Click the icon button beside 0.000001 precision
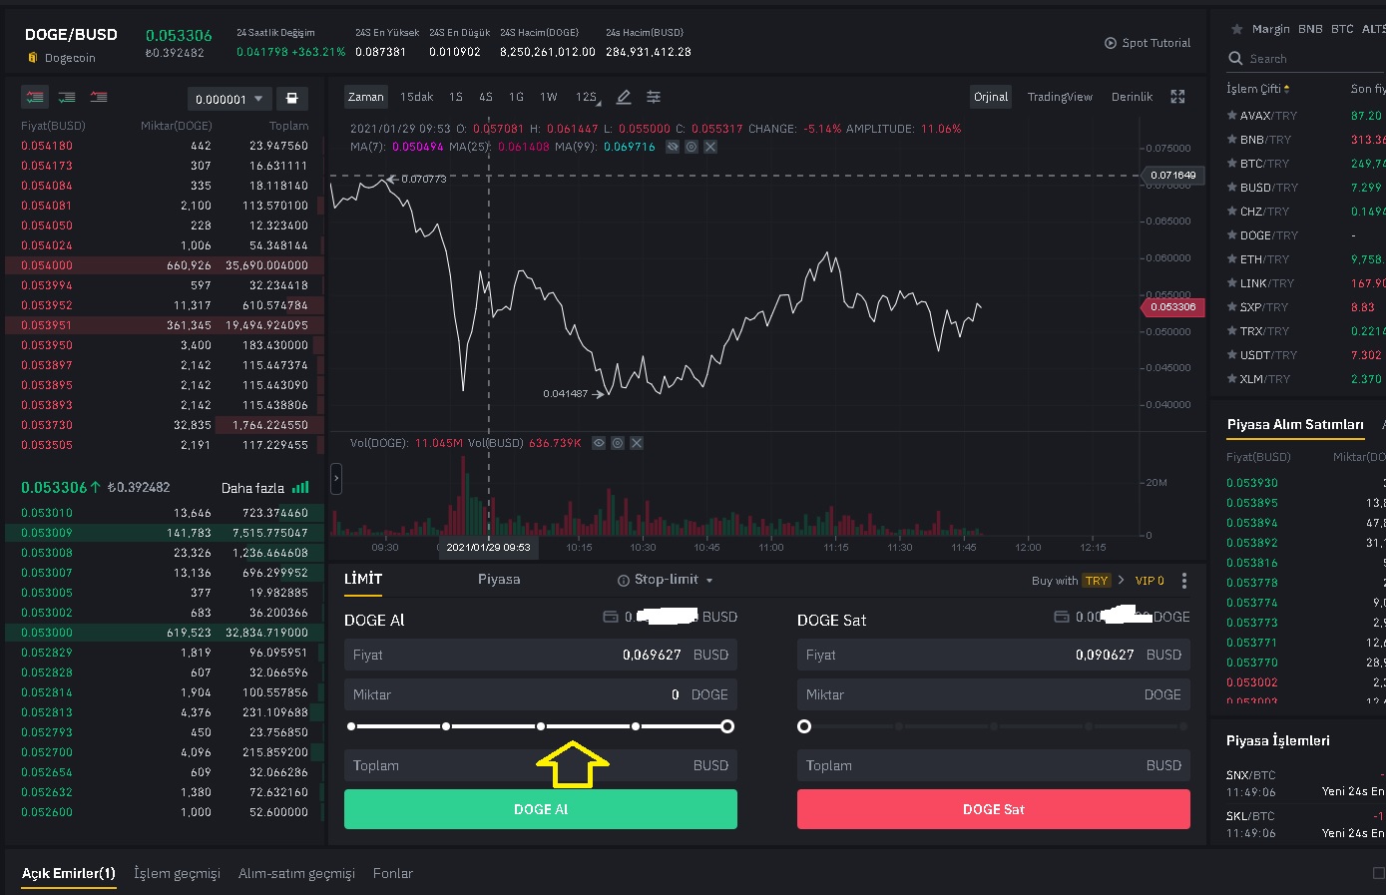This screenshot has width=1386, height=895. (292, 99)
